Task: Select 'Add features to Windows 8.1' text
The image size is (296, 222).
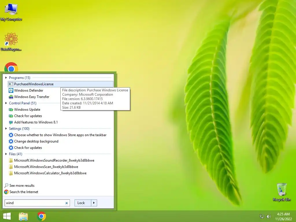Action: click(x=36, y=122)
